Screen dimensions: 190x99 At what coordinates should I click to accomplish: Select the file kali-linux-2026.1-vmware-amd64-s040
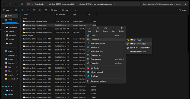point(38,39)
